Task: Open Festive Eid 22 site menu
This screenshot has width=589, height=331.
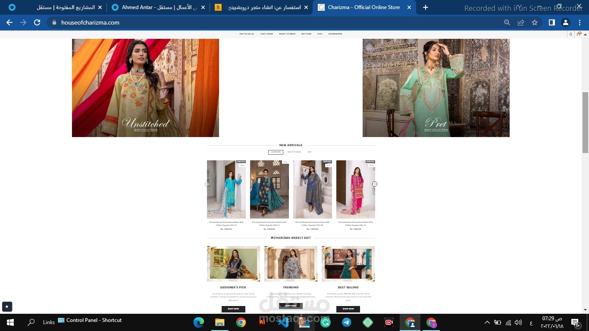Action: (247, 34)
